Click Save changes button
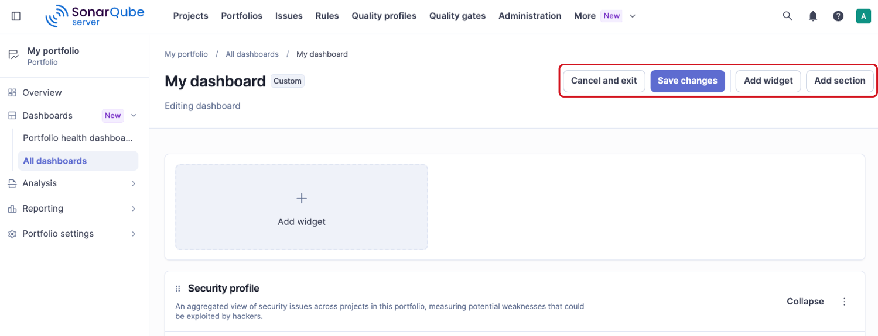 pos(688,81)
